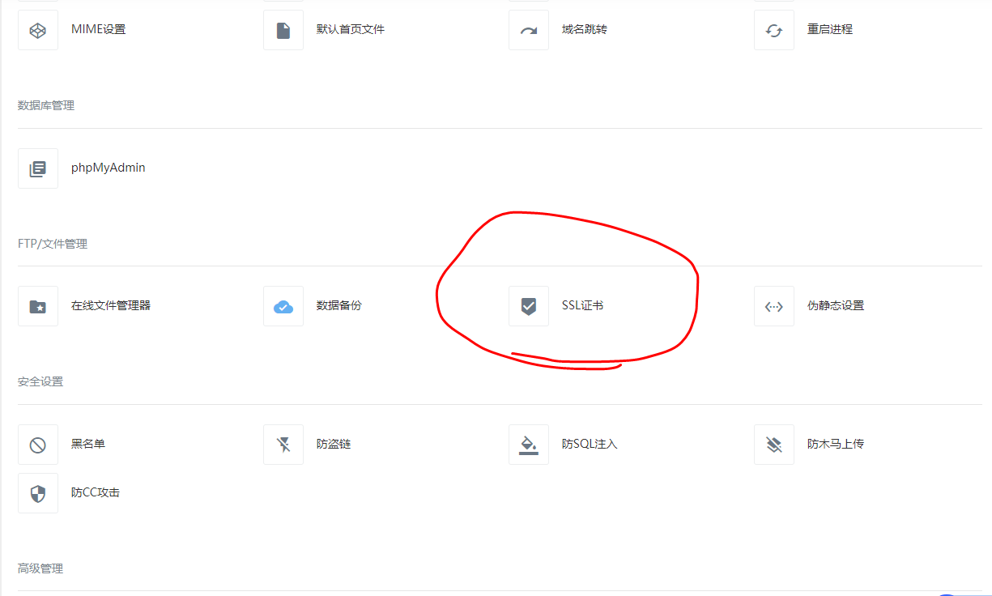Open SSL证书 text link

[582, 305]
